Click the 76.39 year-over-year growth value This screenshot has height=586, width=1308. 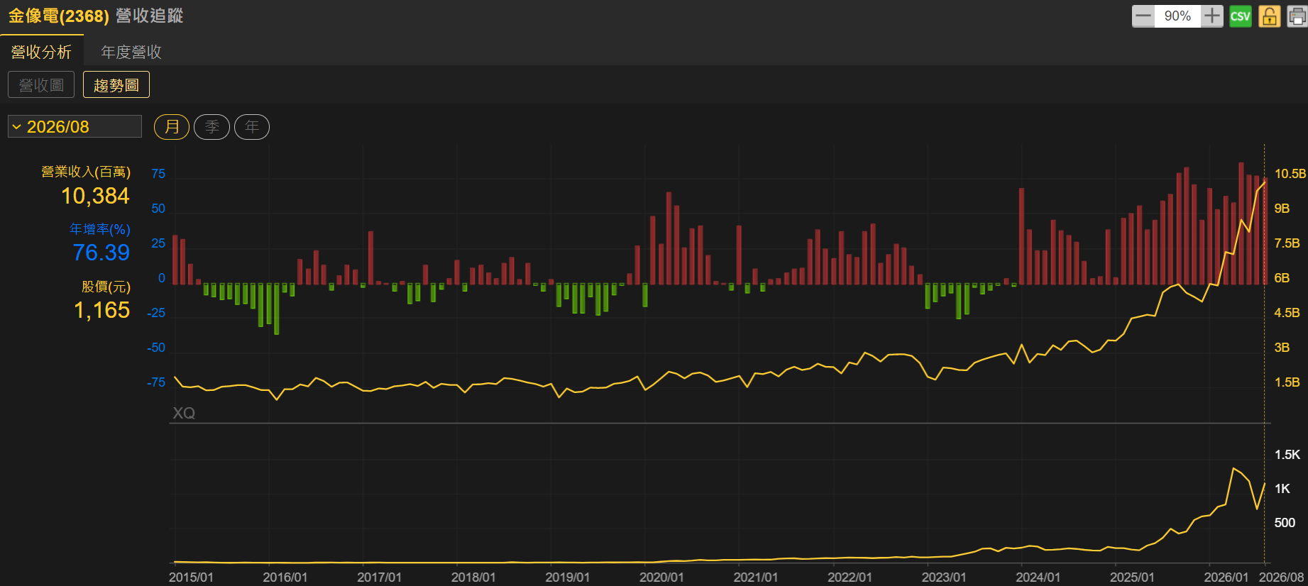coord(101,253)
